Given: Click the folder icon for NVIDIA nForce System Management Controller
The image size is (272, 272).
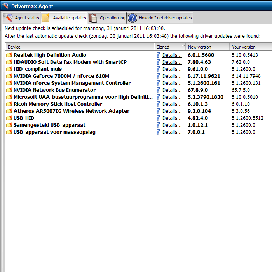Looking at the screenshot, I should coord(9,83).
